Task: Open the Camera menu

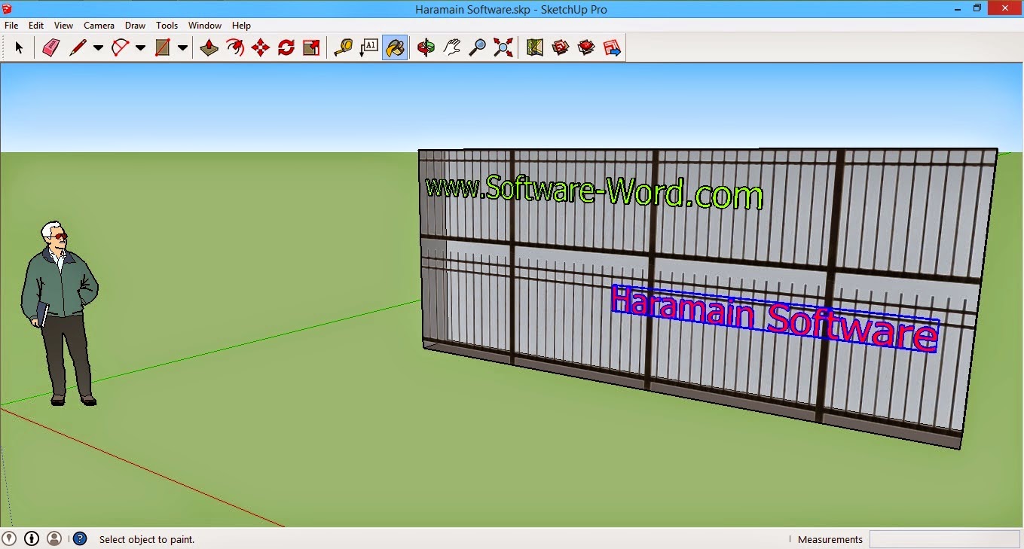Action: pyautogui.click(x=99, y=26)
